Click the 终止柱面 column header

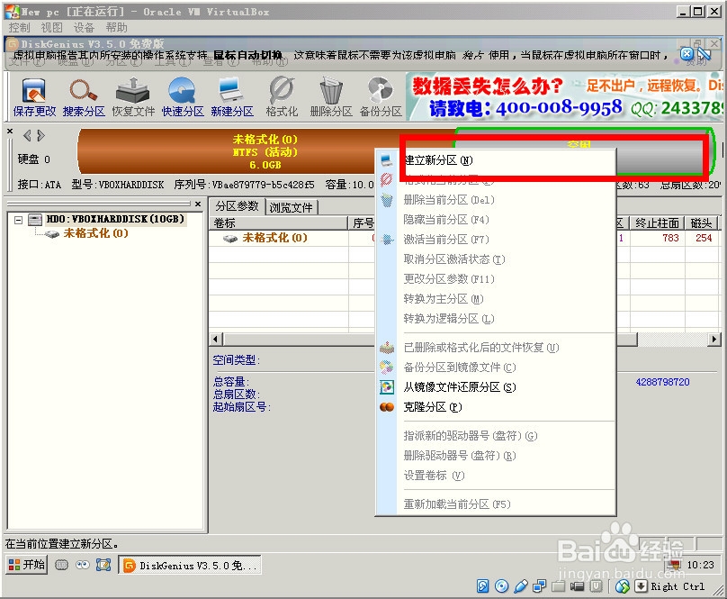tap(657, 223)
